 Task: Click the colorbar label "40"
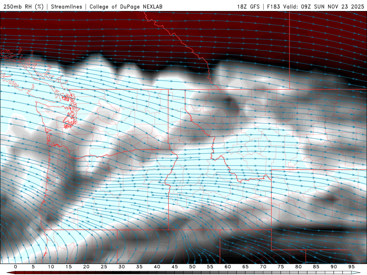click(157, 267)
